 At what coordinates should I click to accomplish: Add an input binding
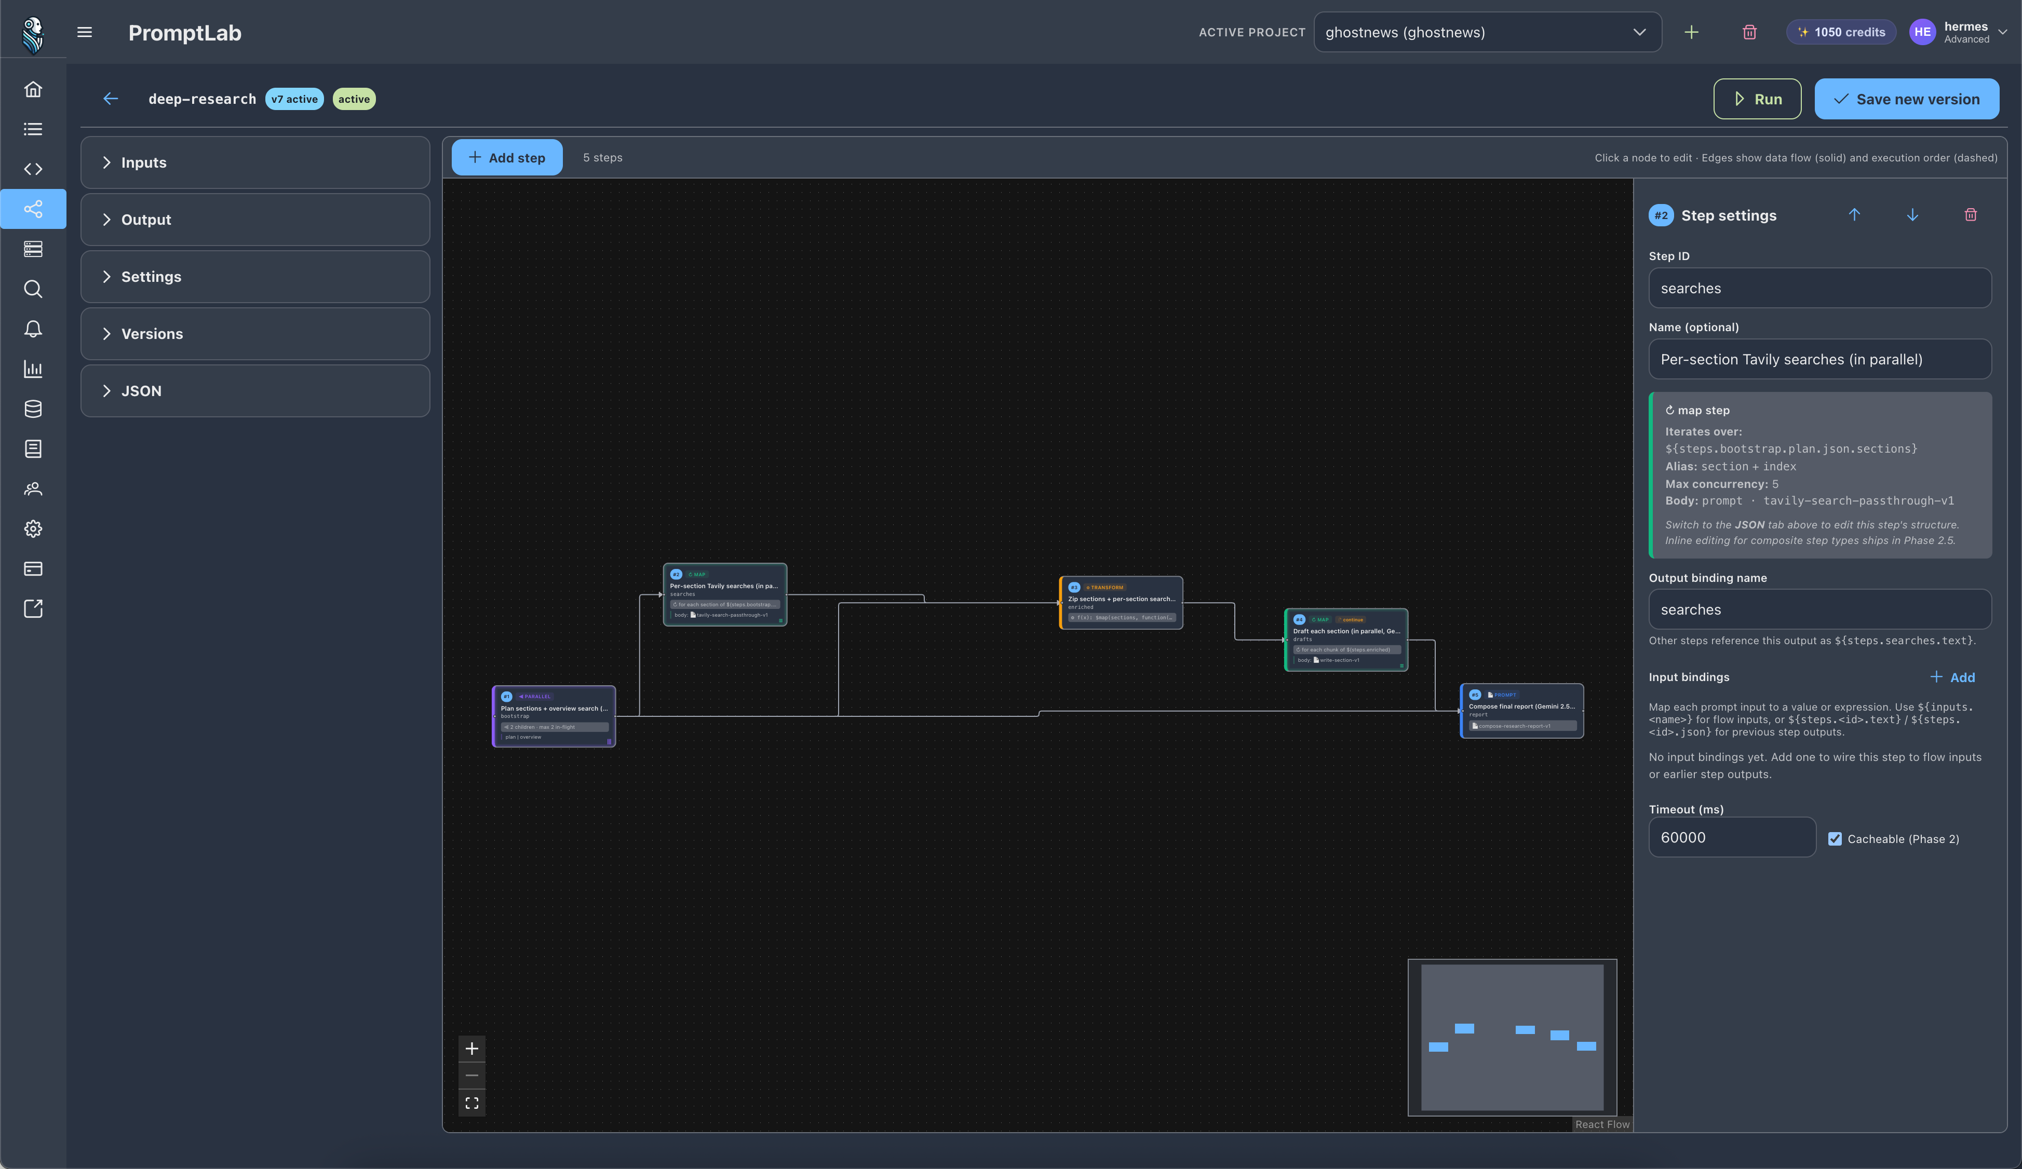point(1952,677)
